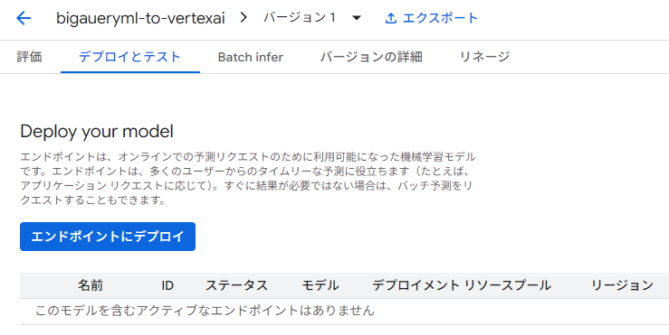Click the リージョン column header
The height and width of the screenshot is (335, 669).
pos(622,285)
